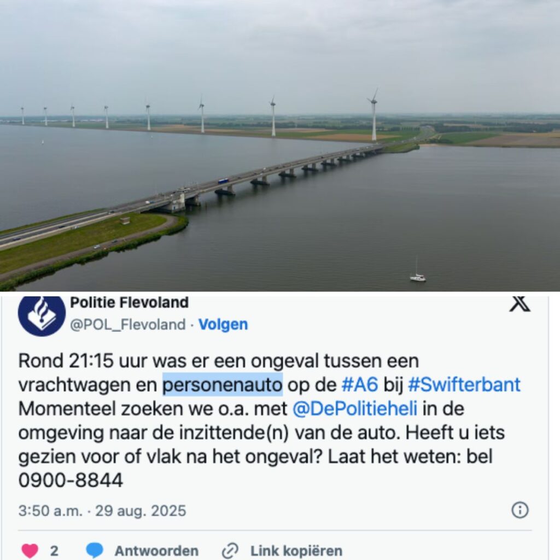
Task: Click the like count number 2
Action: pos(54,551)
